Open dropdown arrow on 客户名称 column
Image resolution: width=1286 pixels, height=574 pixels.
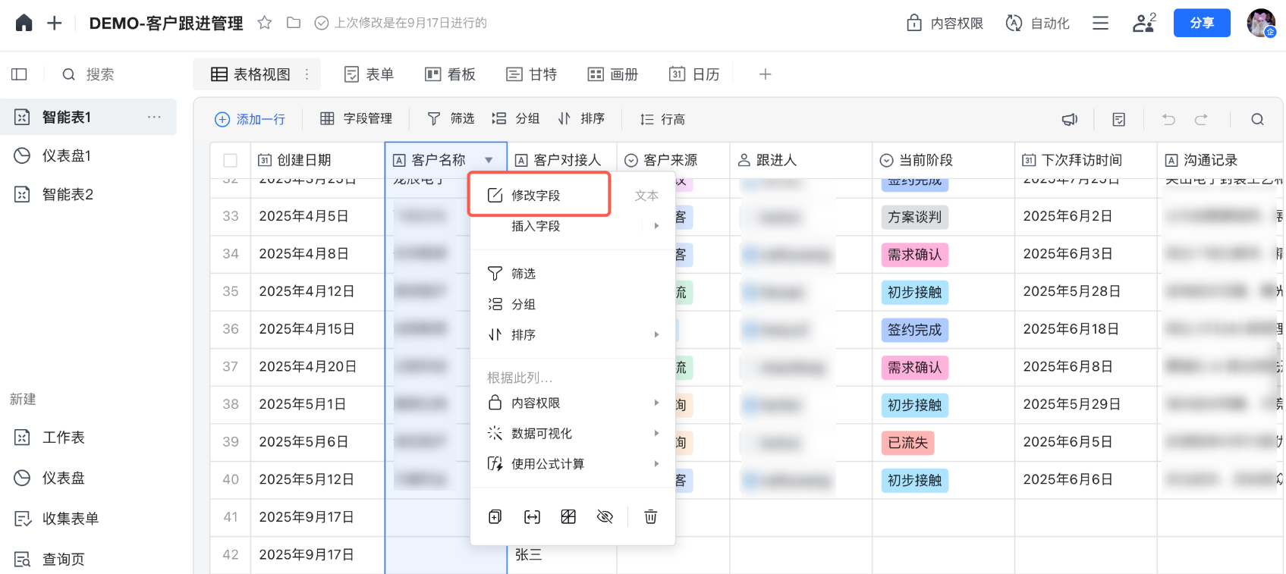click(x=489, y=160)
